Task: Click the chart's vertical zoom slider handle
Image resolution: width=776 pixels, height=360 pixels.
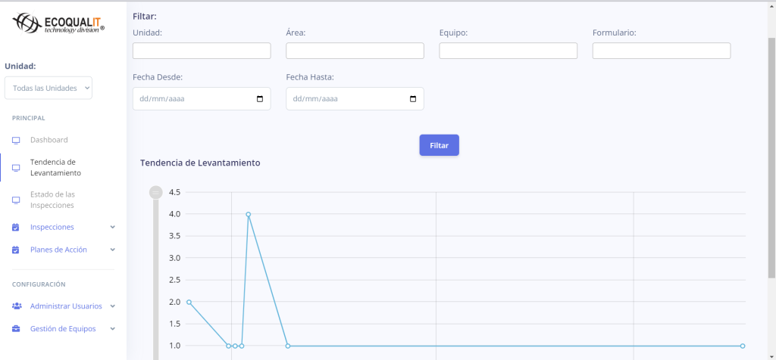Action: 156,192
